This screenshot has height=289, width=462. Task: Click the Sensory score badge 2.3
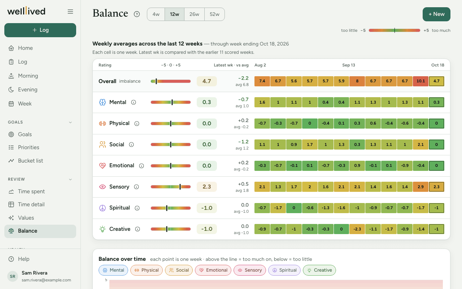(x=207, y=187)
